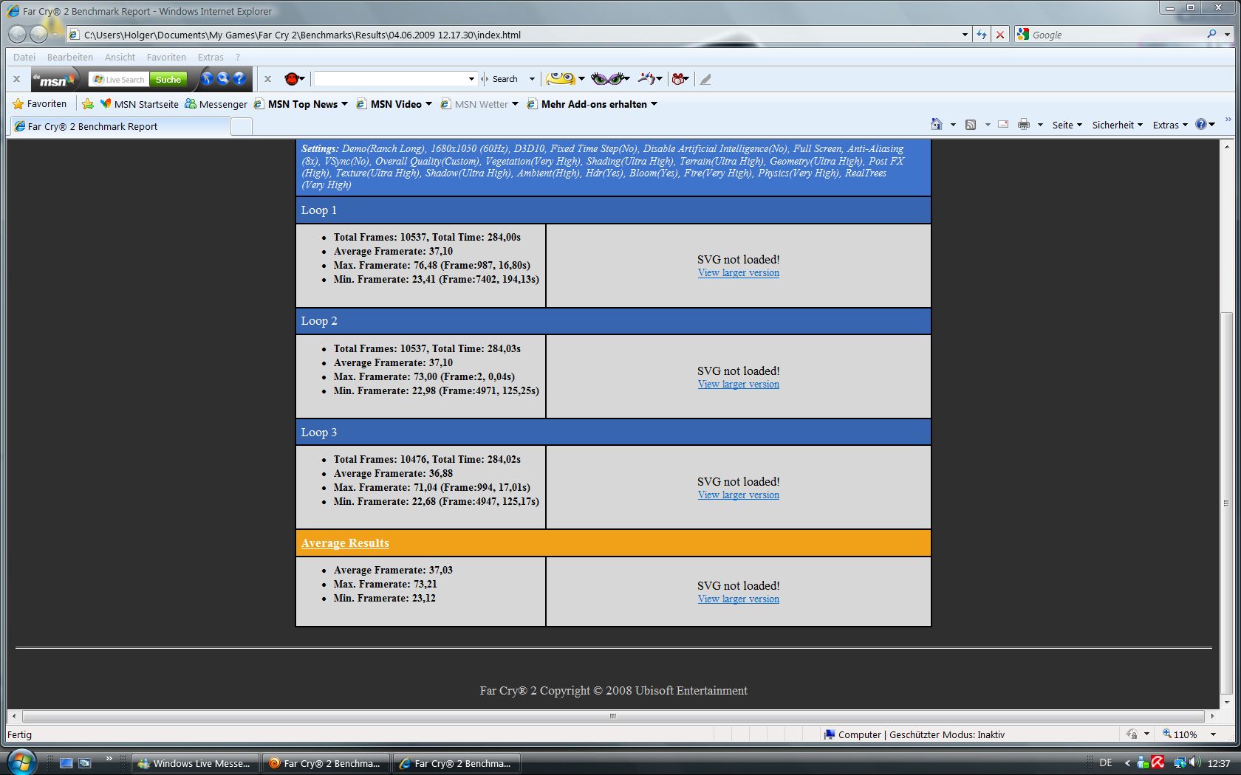The width and height of the screenshot is (1241, 775).
Task: Click View larger version under Average Results
Action: click(x=739, y=599)
